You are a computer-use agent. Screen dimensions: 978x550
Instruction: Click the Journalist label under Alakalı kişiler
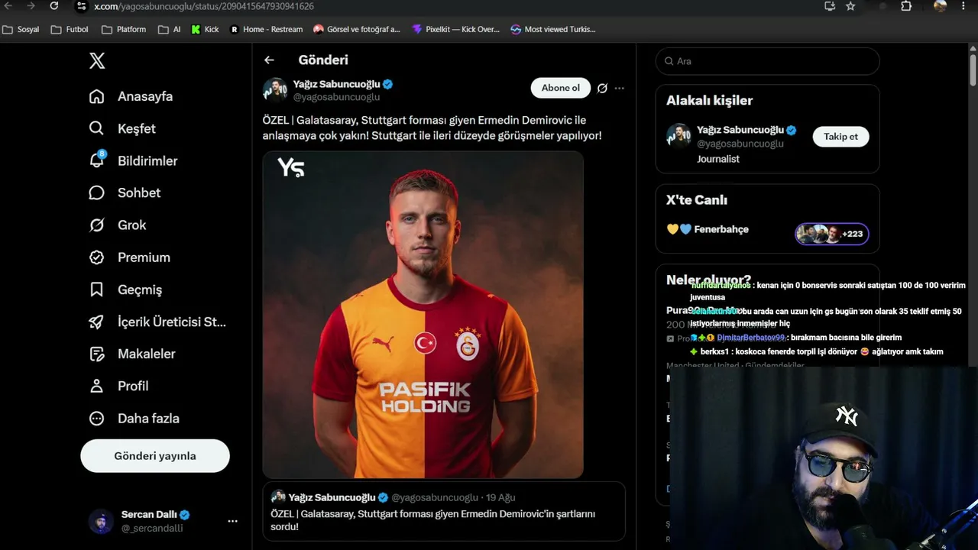[718, 159]
